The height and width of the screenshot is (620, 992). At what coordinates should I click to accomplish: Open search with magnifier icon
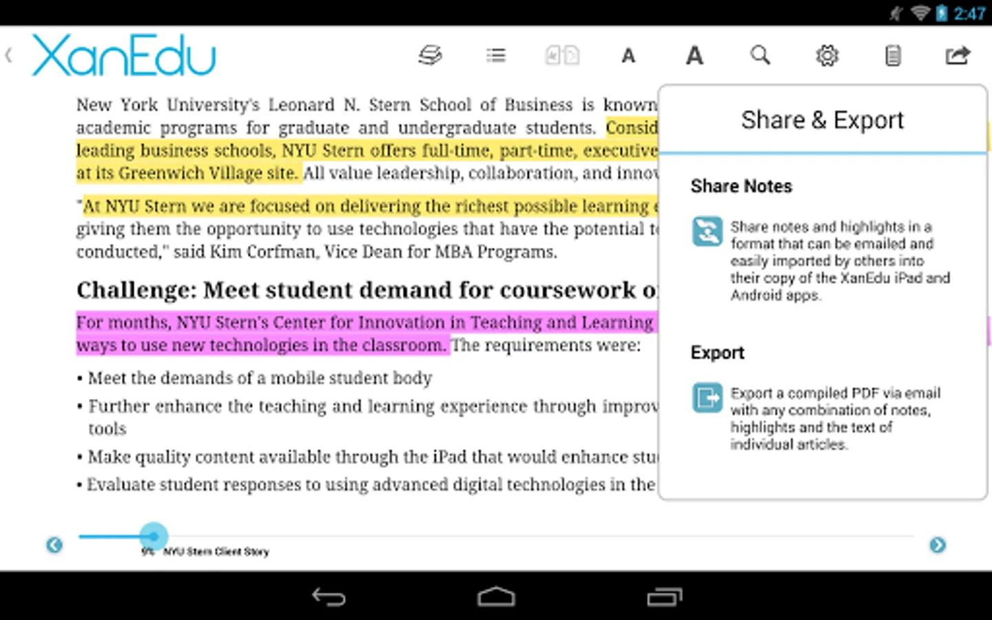[x=761, y=55]
